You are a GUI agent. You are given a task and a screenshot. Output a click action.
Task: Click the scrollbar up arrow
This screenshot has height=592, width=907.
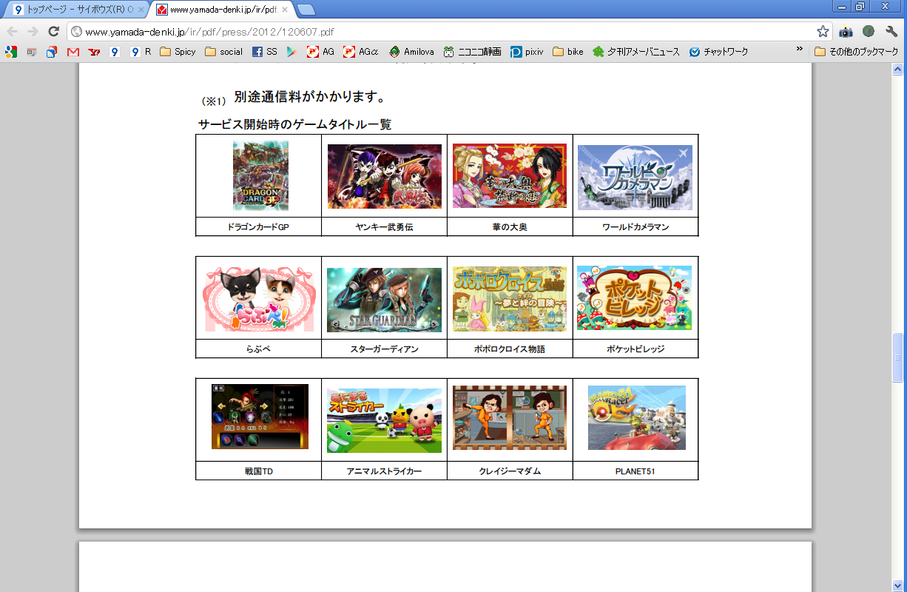tap(898, 69)
